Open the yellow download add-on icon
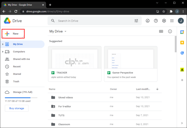The image size is (187, 128). pyautogui.click(x=182, y=69)
